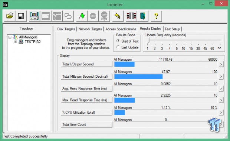Open arrow menu for Max. Read Response
The width and height of the screenshot is (230, 141).
tap(221, 100)
